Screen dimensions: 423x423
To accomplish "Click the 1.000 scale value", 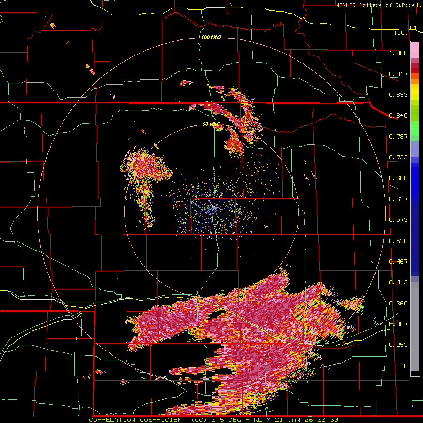I will [x=398, y=53].
